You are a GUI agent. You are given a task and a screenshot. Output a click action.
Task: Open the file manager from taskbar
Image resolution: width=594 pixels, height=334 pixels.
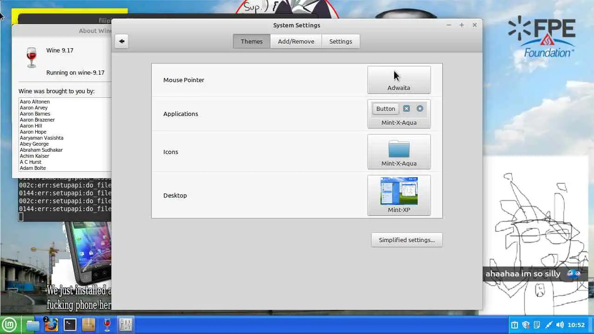33,325
